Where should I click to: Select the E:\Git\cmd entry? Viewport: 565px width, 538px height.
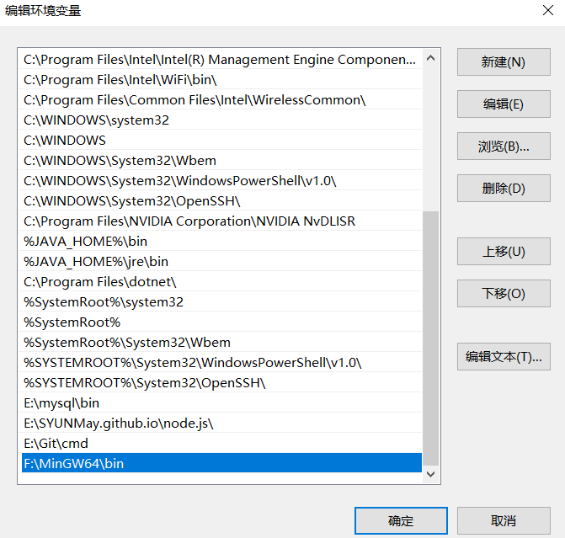point(221,443)
